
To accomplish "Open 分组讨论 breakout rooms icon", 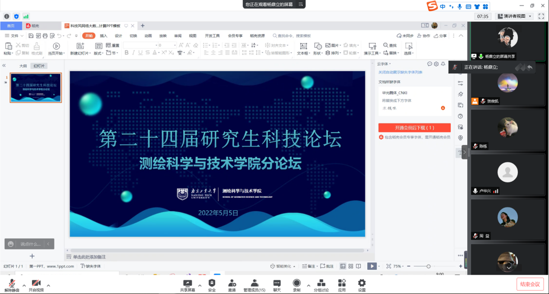I will tap(321, 283).
